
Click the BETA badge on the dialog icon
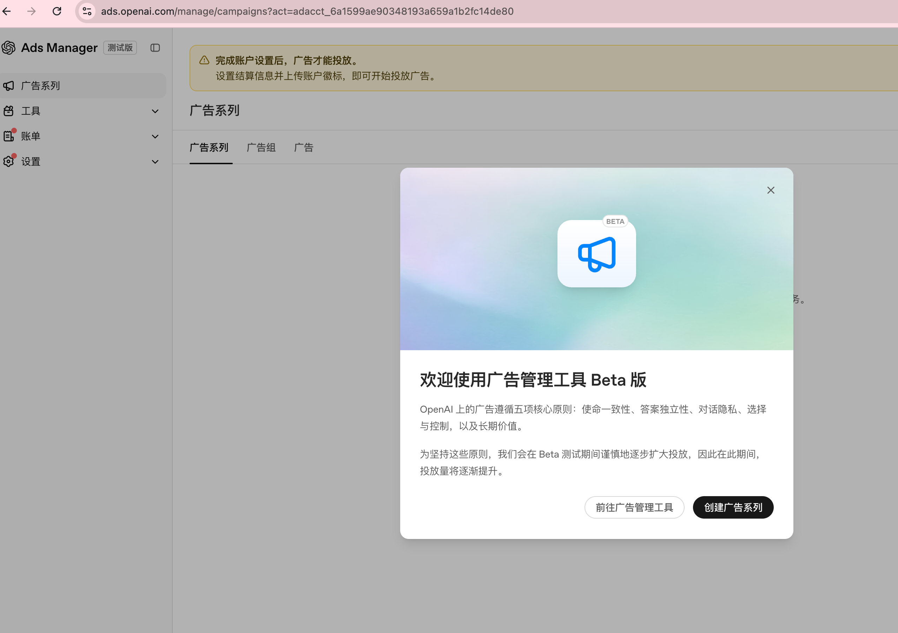[x=615, y=221]
